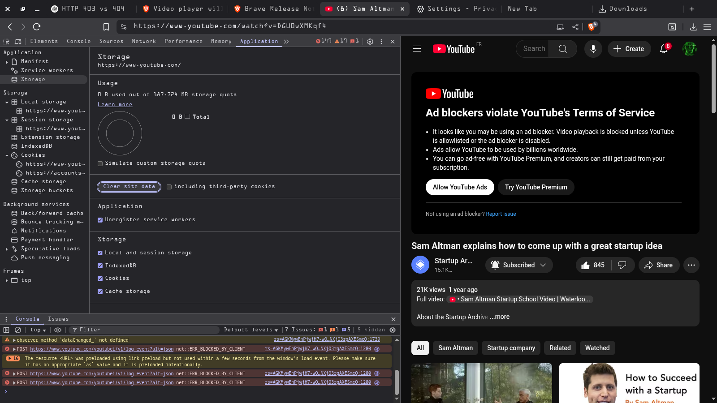717x403 pixels.
Task: Open the Performance tab
Action: [183, 41]
